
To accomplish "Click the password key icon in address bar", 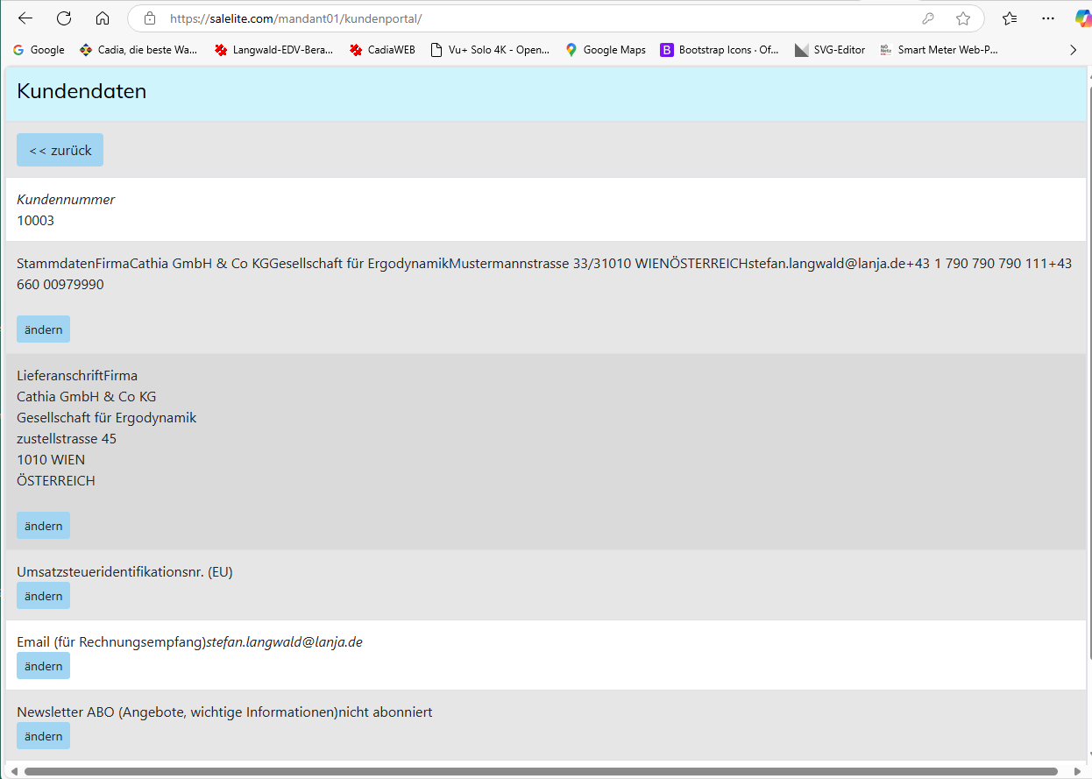I will tap(928, 18).
